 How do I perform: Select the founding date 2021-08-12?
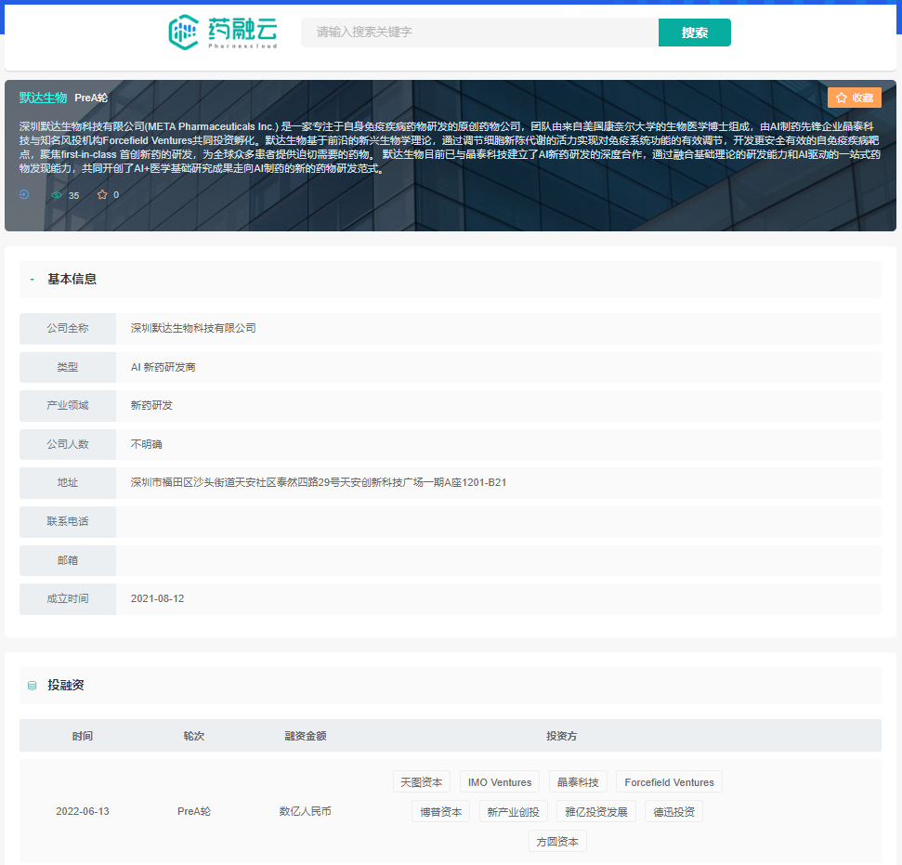[x=158, y=598]
